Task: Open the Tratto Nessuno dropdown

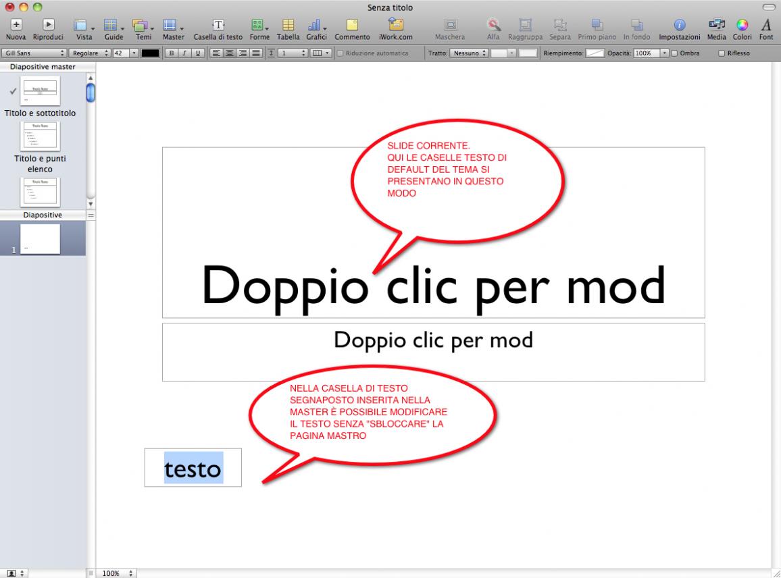Action: click(469, 53)
